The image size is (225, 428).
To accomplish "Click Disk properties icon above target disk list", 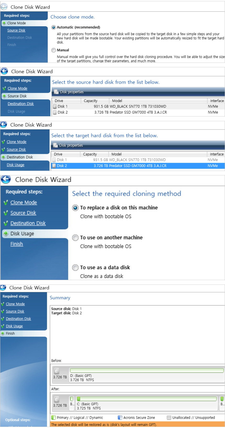I will tap(55, 145).
